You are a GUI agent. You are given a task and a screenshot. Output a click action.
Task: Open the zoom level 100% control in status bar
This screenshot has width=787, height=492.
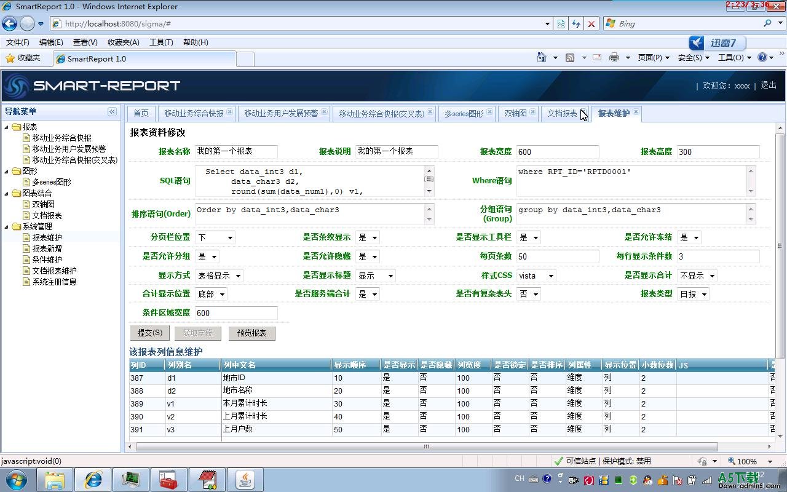point(750,461)
